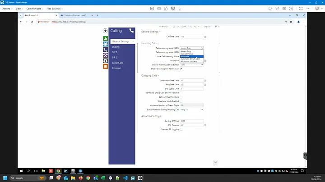Open Chrome in the remote taskbar

(58, 171)
